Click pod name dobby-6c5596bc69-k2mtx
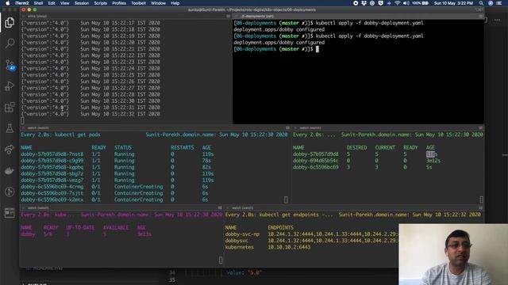 tap(52, 199)
